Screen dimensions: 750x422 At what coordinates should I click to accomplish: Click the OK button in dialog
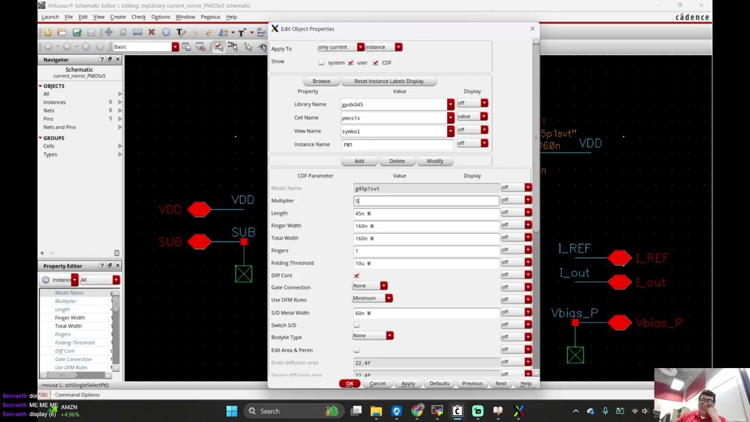pos(350,384)
